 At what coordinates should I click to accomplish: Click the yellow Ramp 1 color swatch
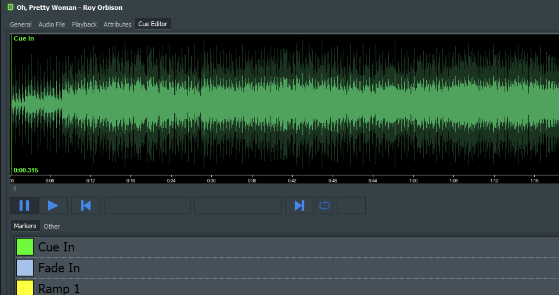(x=25, y=288)
